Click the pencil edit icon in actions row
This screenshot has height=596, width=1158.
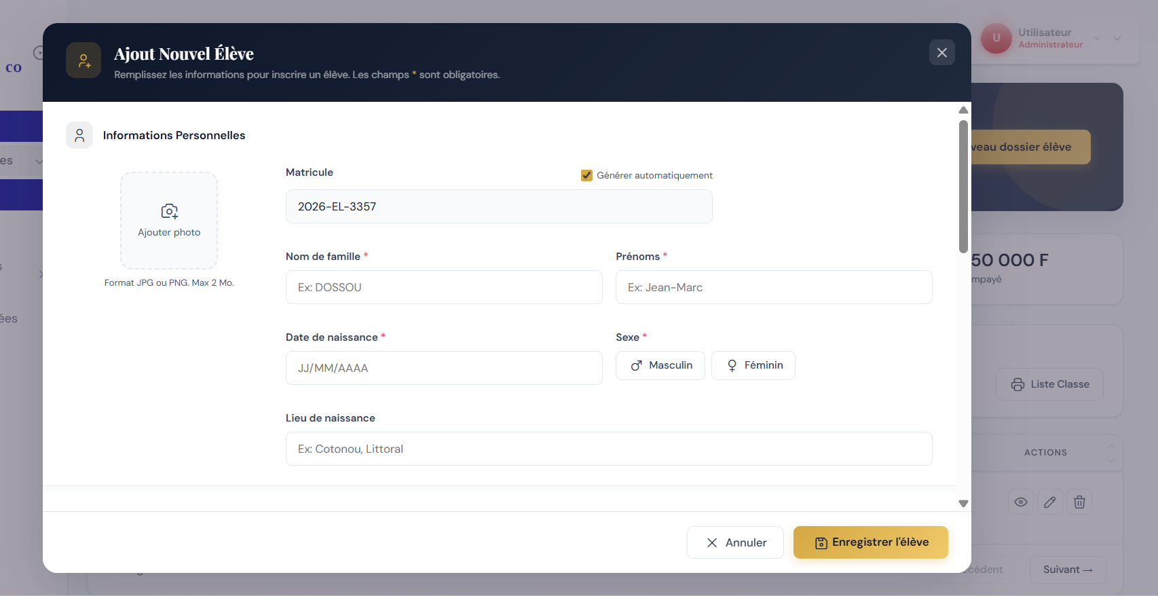1050,502
